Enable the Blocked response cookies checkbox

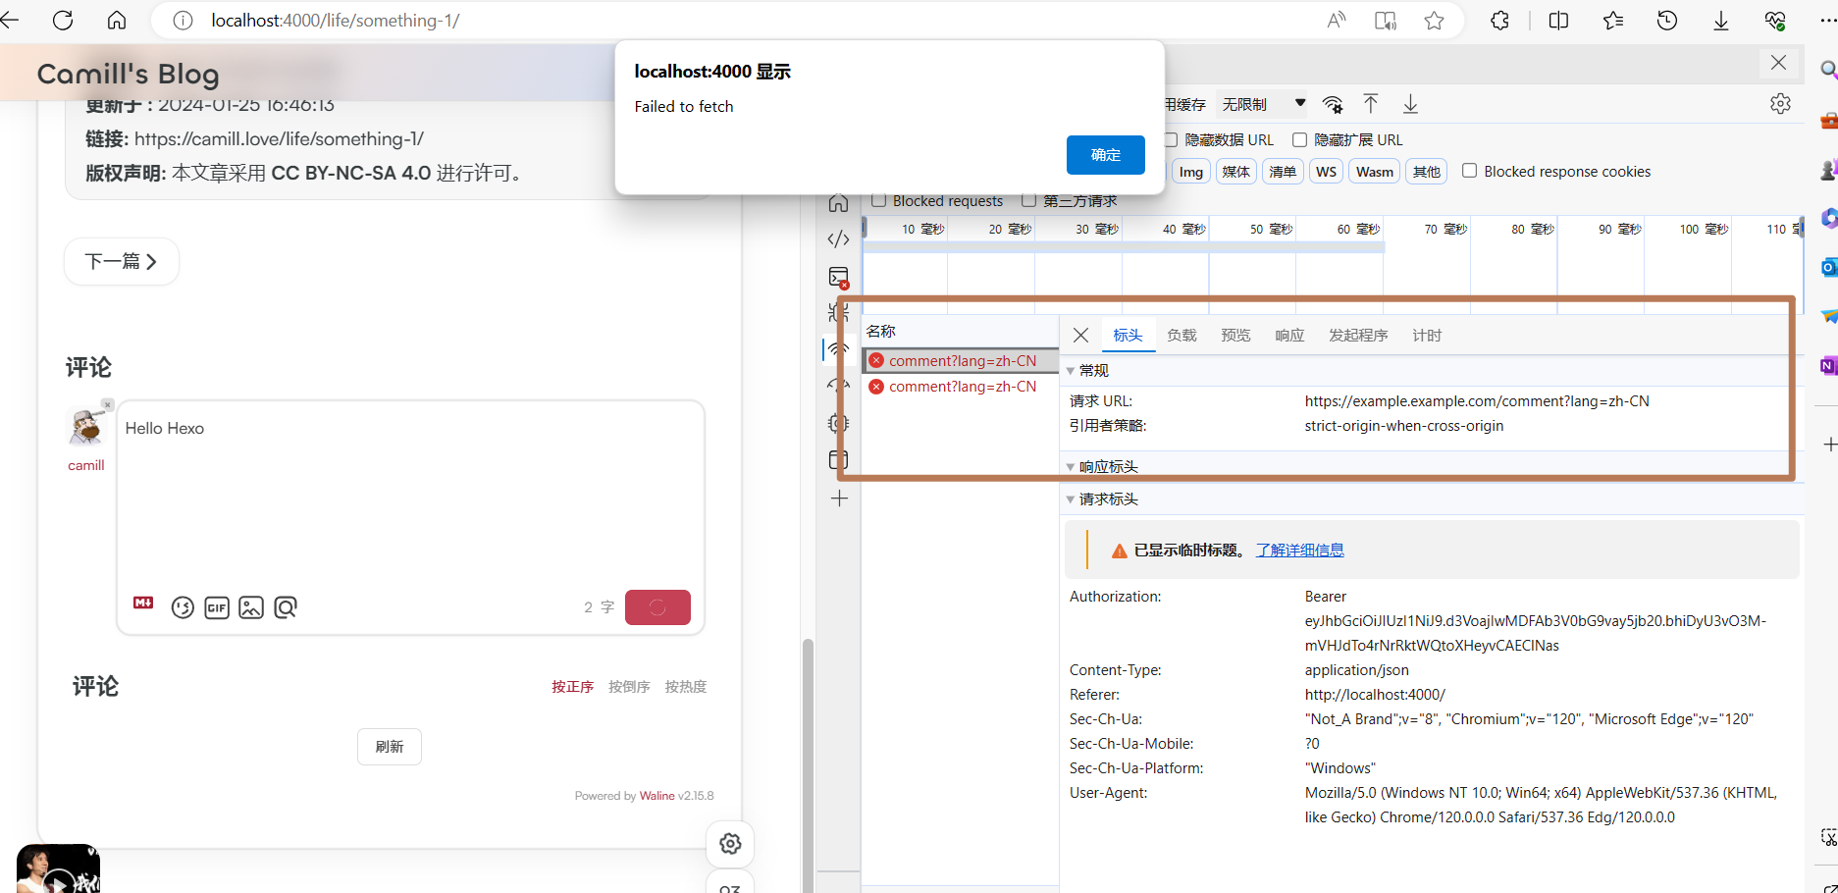(x=1469, y=171)
